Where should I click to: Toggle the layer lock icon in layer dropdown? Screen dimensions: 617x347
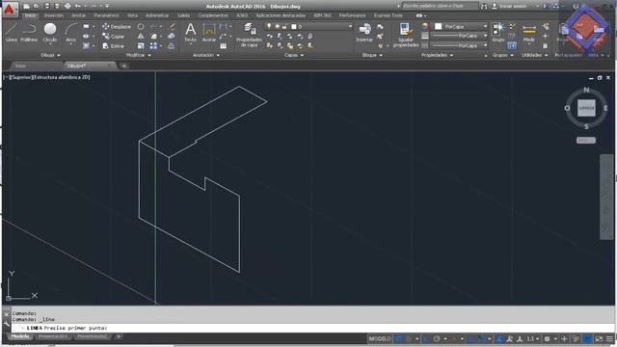284,26
